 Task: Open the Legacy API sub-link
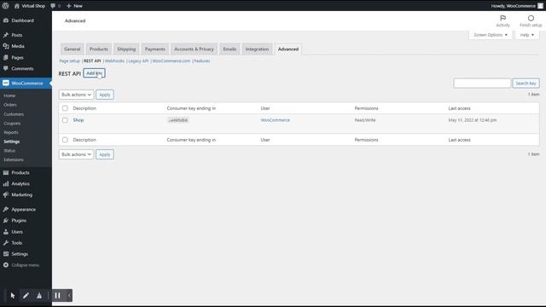138,61
